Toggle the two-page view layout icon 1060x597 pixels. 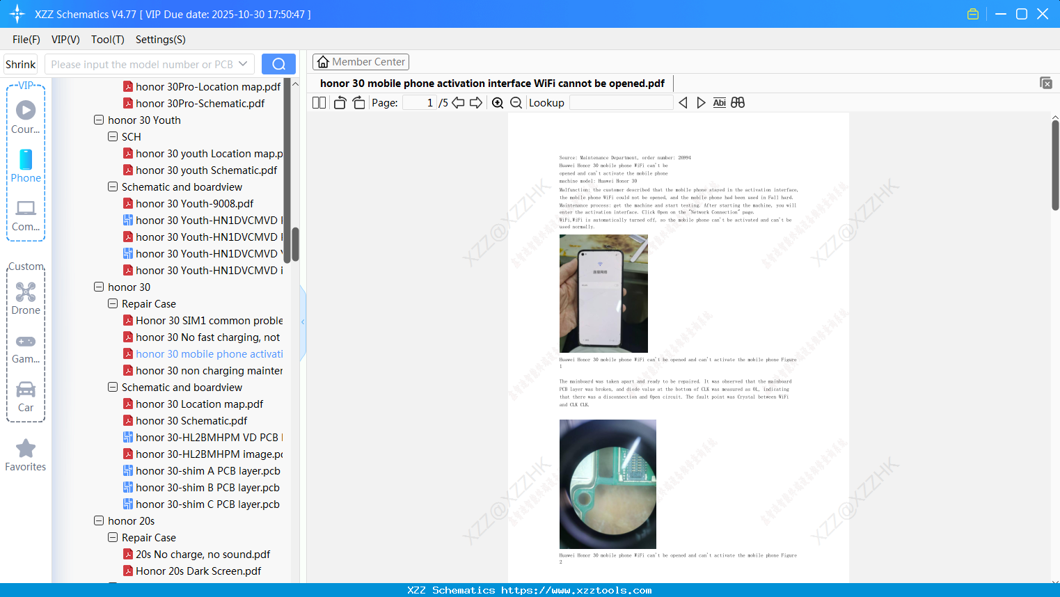pyautogui.click(x=319, y=103)
